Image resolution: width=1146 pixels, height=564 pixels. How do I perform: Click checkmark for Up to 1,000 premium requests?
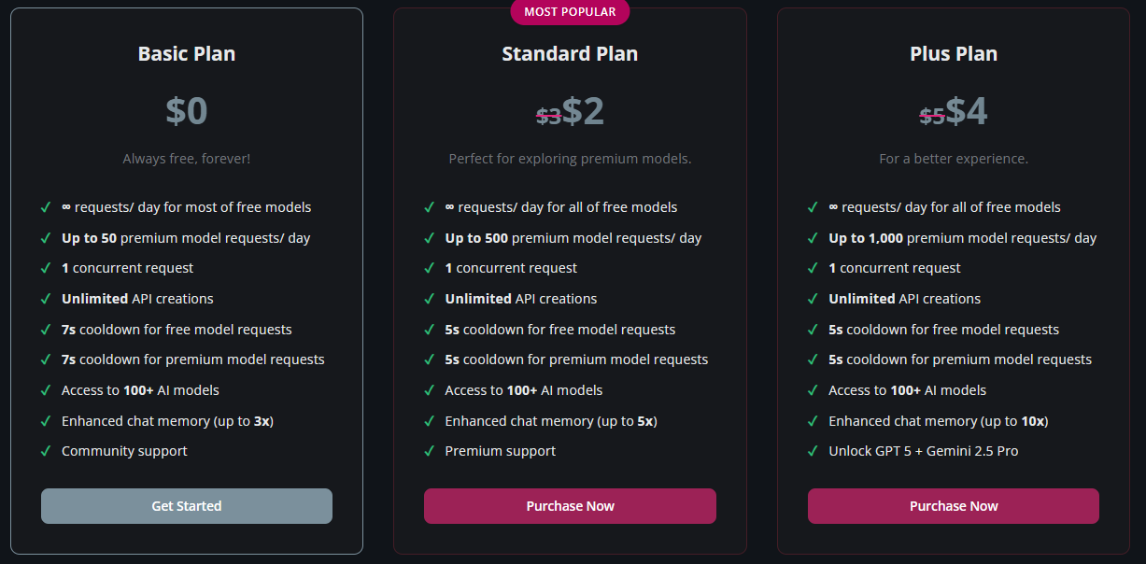pyautogui.click(x=813, y=238)
